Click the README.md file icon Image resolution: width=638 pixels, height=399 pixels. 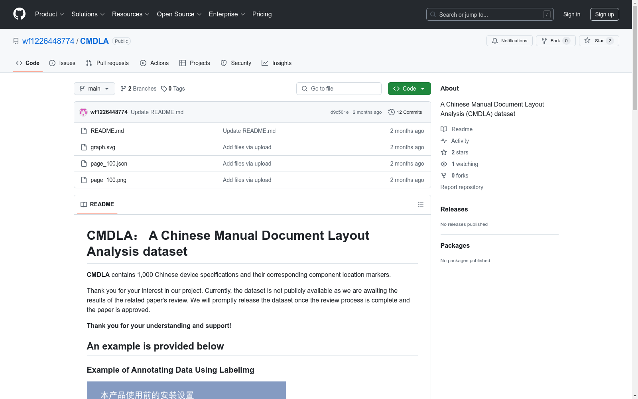(x=84, y=131)
